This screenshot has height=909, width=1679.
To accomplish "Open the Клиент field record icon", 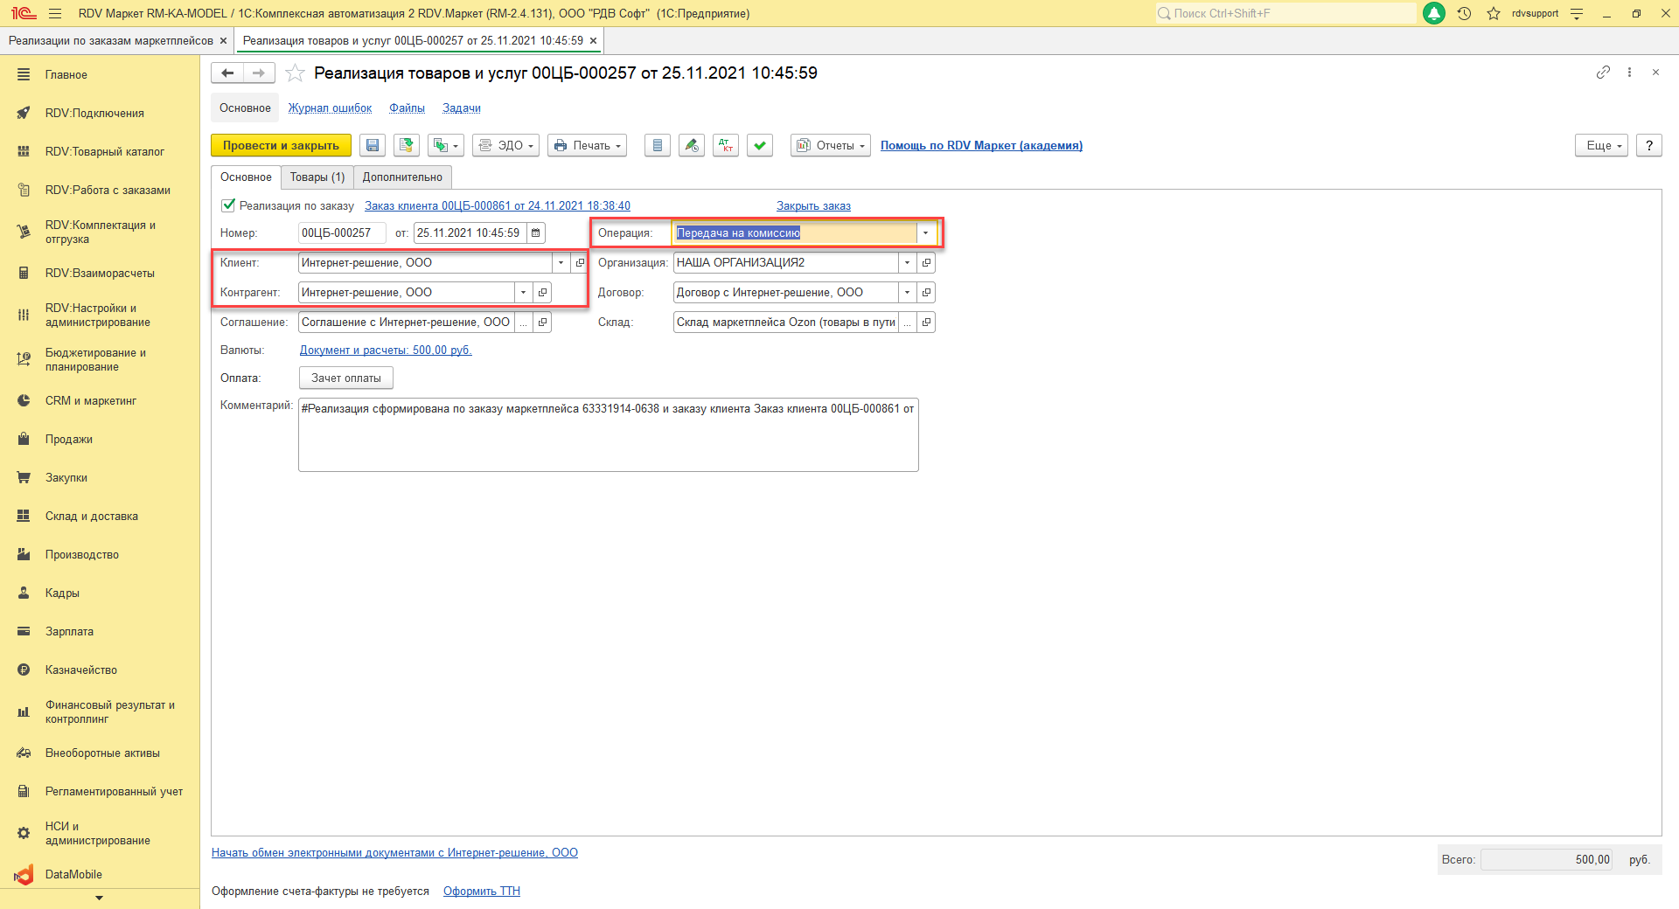I will pyautogui.click(x=580, y=263).
